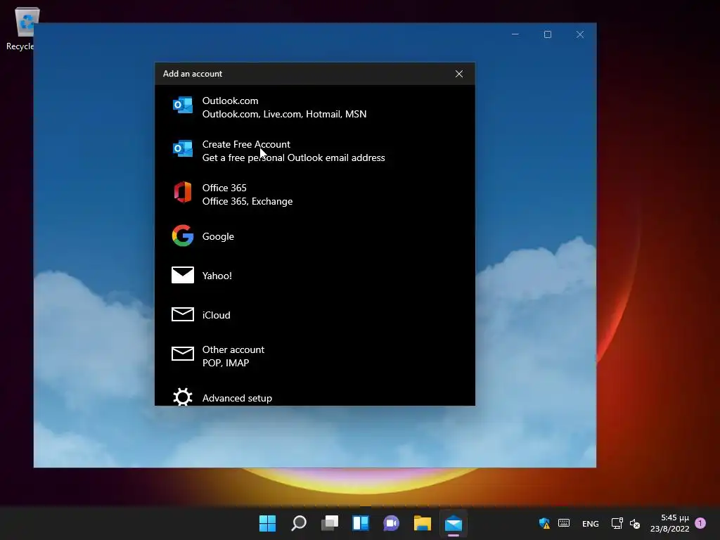This screenshot has width=720, height=540.
Task: Click the Mail app taskbar icon
Action: tap(454, 523)
